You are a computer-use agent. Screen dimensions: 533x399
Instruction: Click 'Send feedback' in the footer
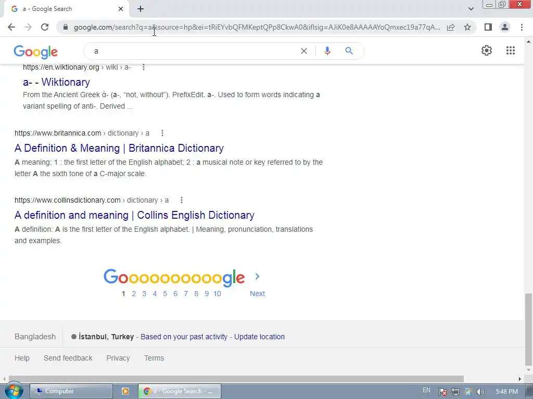tap(68, 358)
